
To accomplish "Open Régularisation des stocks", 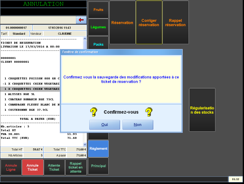I will [x=202, y=110].
